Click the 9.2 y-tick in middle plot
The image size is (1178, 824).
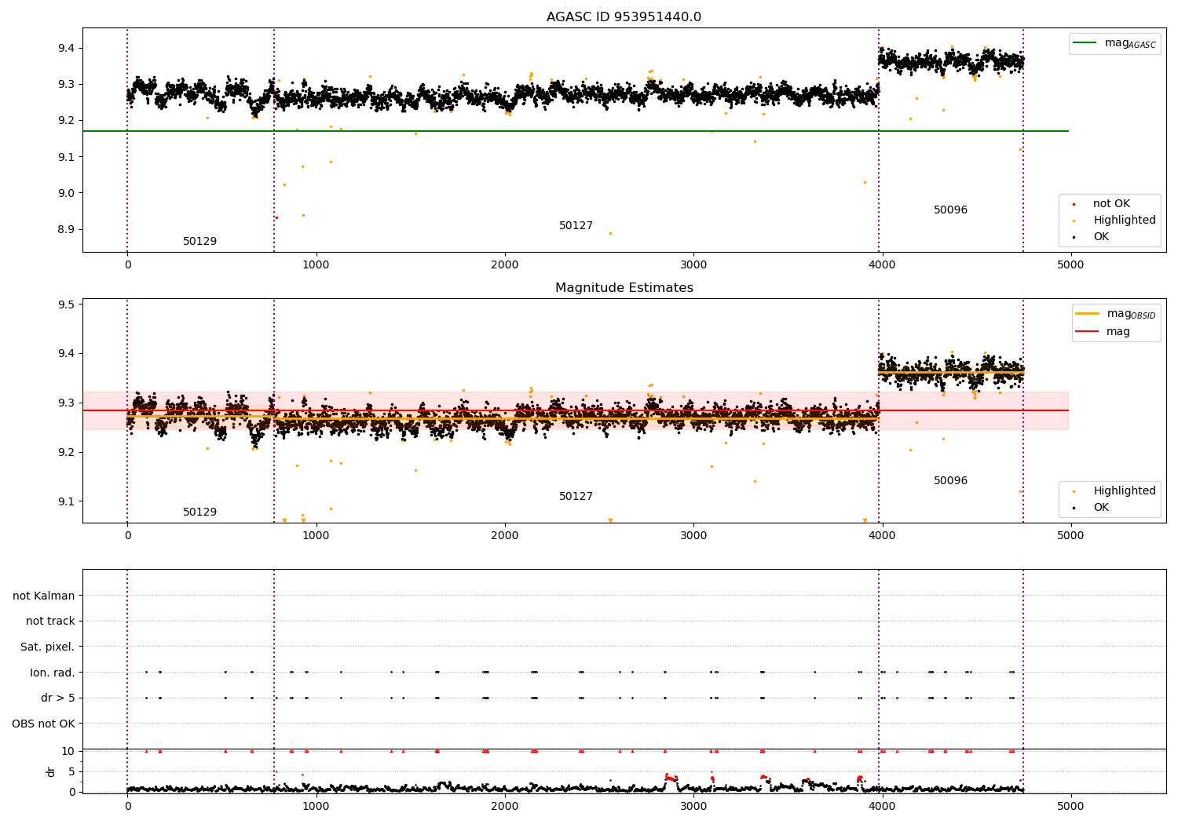pyautogui.click(x=68, y=453)
